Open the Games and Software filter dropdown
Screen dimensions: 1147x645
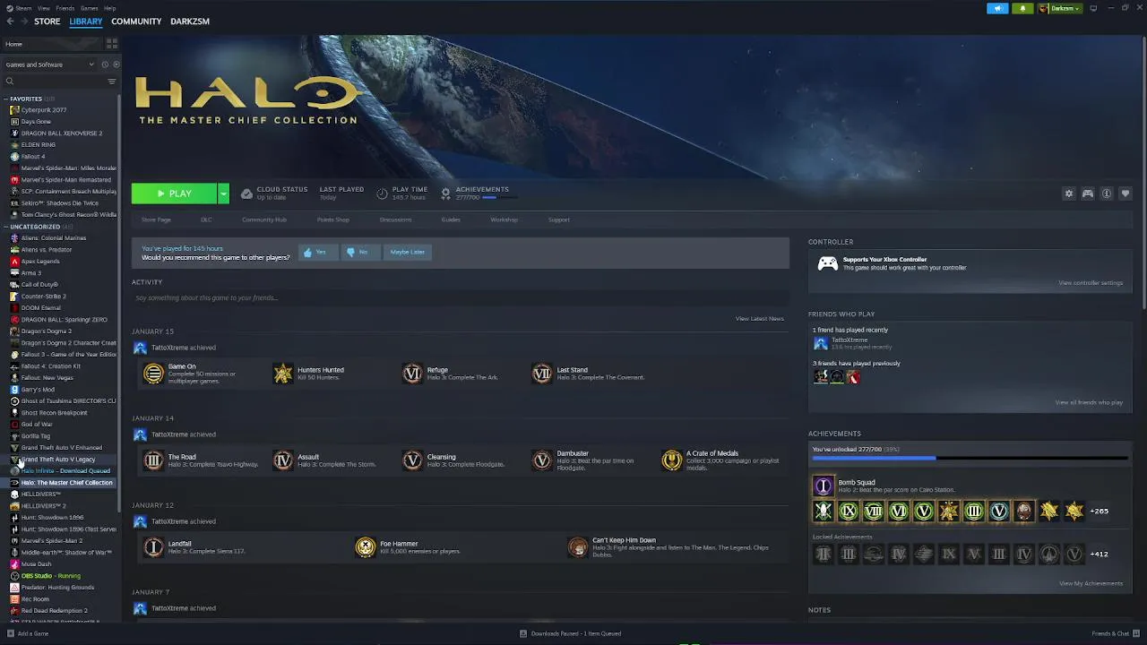[49, 64]
